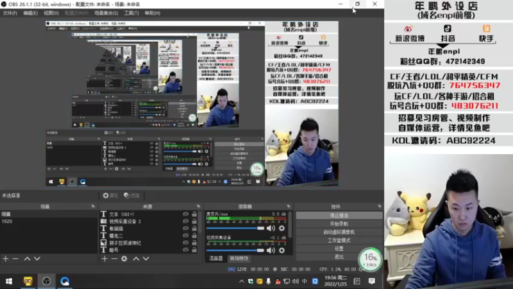Screen dimensions: 513x289
Task: Click 退出 to exit OBS
Action: [x=339, y=257]
